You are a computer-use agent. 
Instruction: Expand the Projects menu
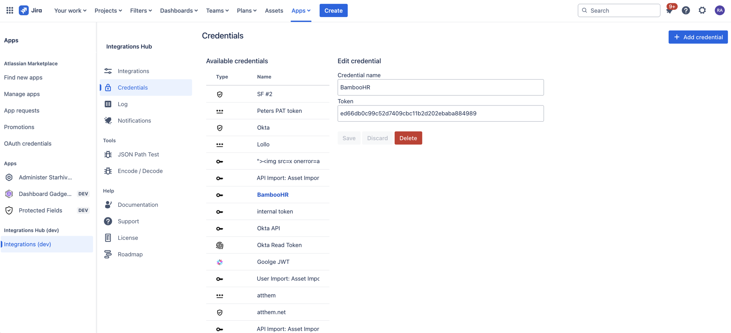pyautogui.click(x=108, y=10)
